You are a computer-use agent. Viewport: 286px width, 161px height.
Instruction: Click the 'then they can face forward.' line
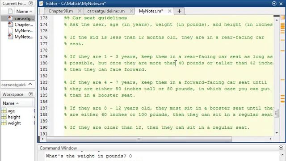tap(105, 70)
